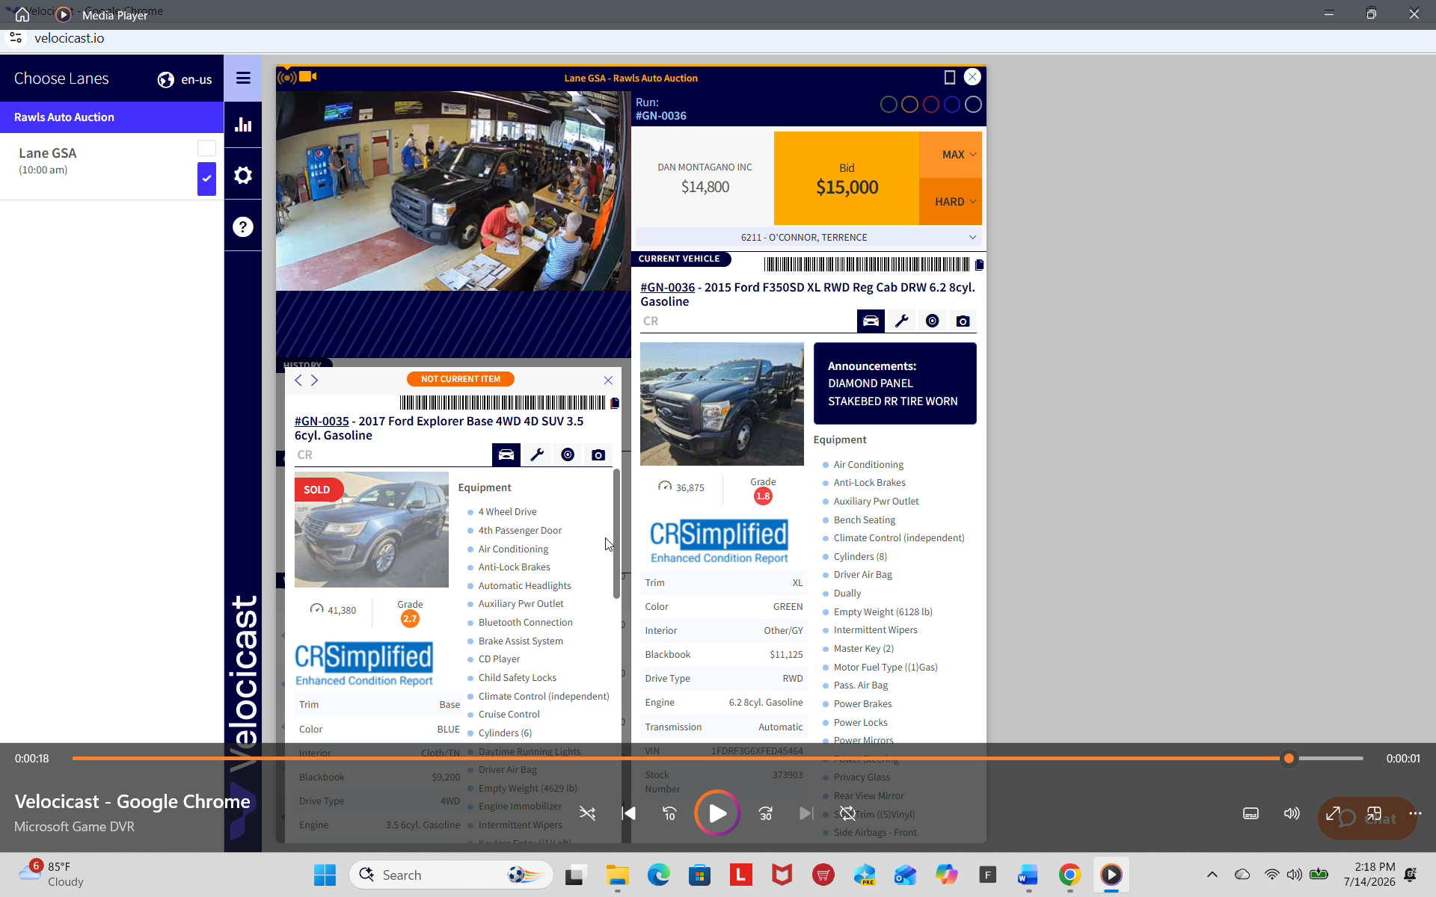The width and height of the screenshot is (1436, 897).
Task: Select the green light circle indicator
Action: click(x=889, y=105)
